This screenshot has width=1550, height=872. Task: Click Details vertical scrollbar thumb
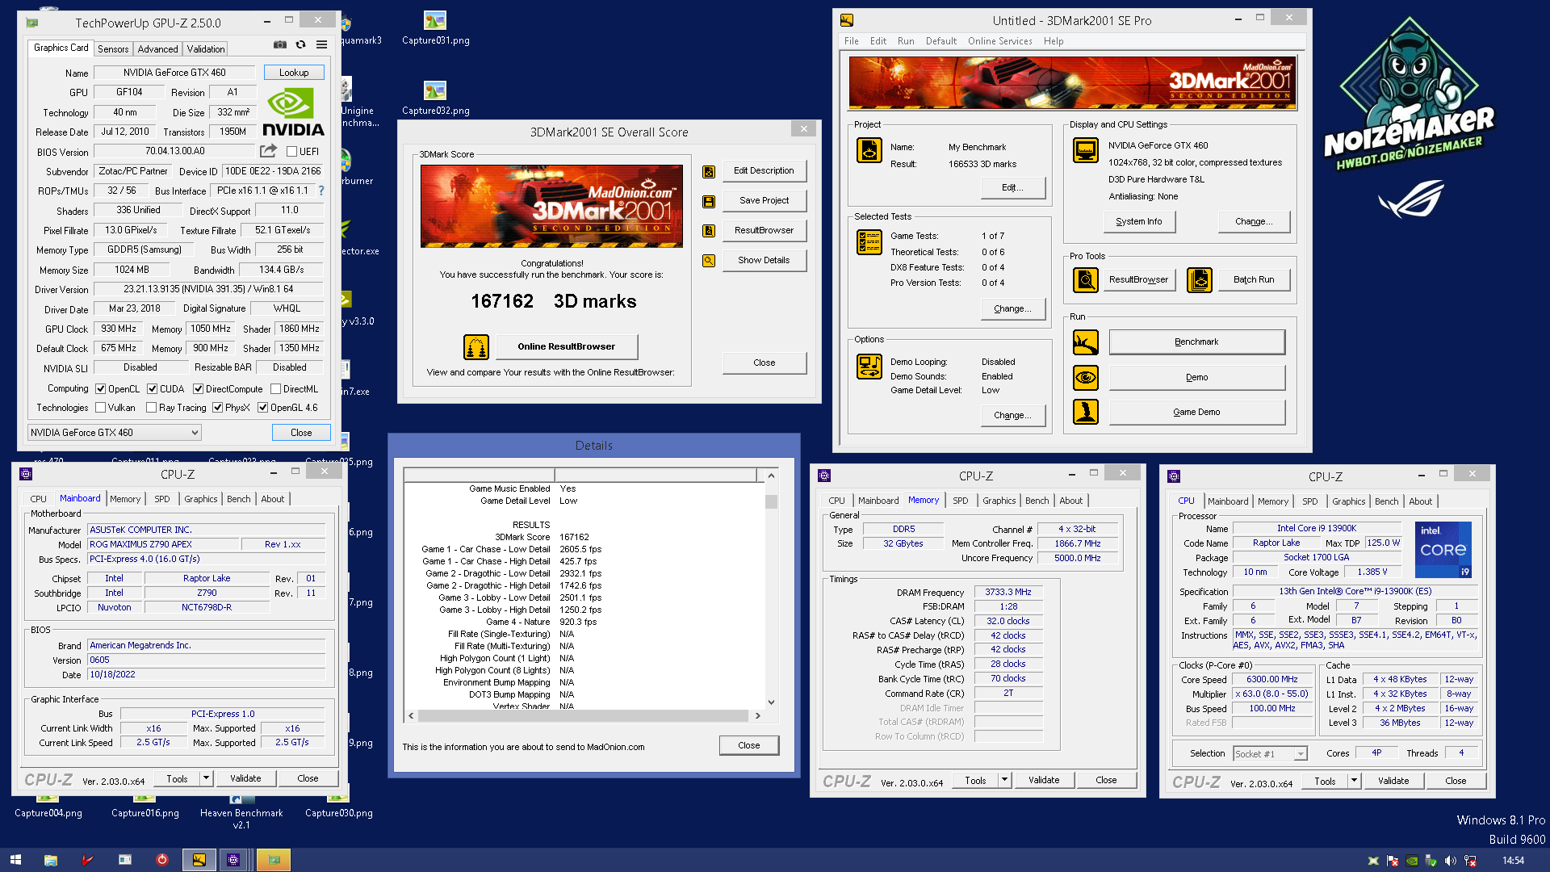pos(771,501)
